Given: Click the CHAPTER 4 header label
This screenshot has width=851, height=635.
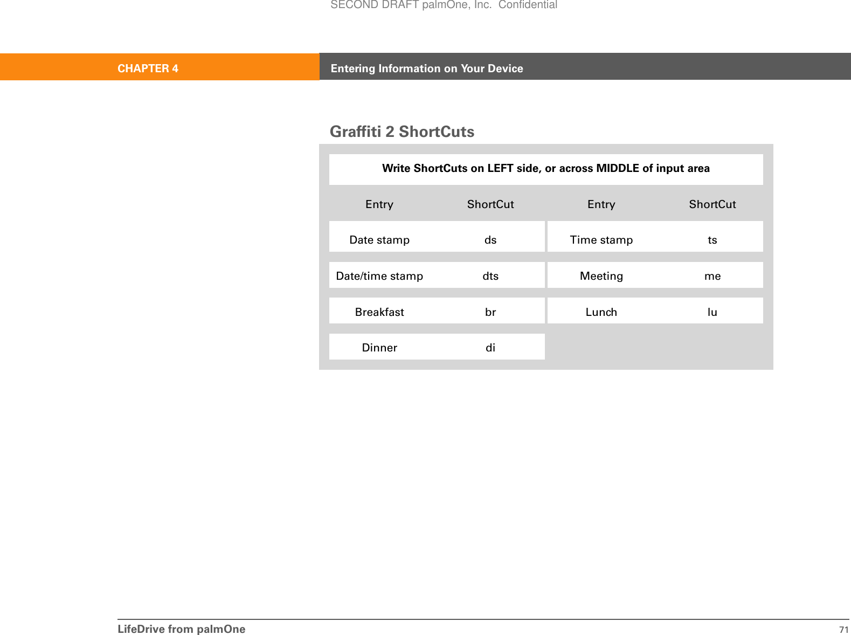Looking at the screenshot, I should pyautogui.click(x=148, y=68).
